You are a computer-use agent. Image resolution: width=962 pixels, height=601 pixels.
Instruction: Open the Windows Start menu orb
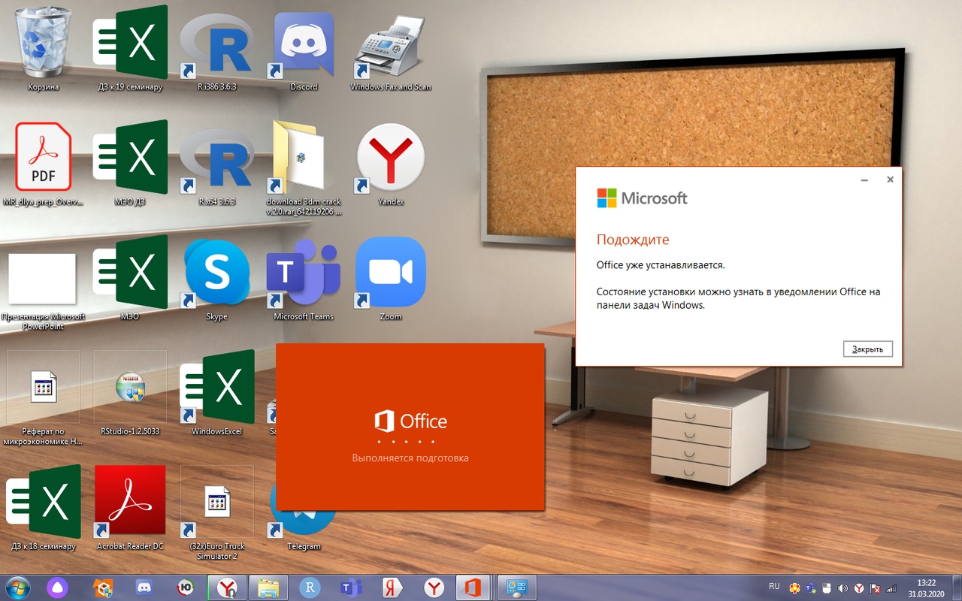point(17,587)
